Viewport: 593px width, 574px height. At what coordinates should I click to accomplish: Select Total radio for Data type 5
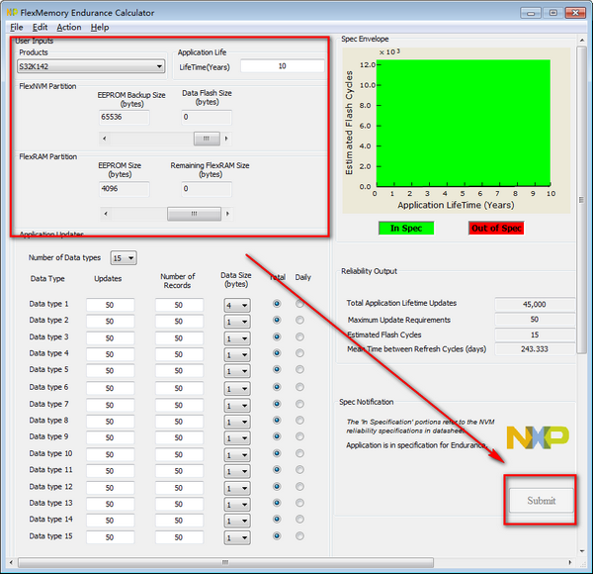(x=276, y=370)
